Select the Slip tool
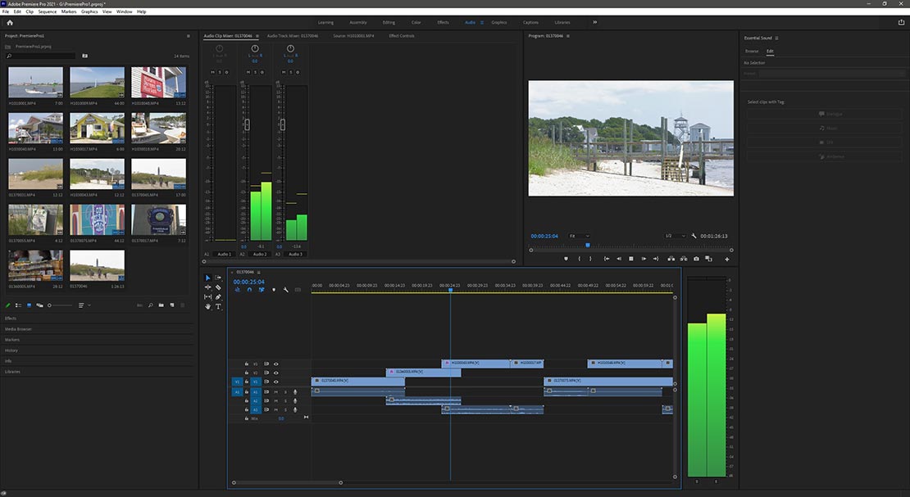 click(x=207, y=297)
